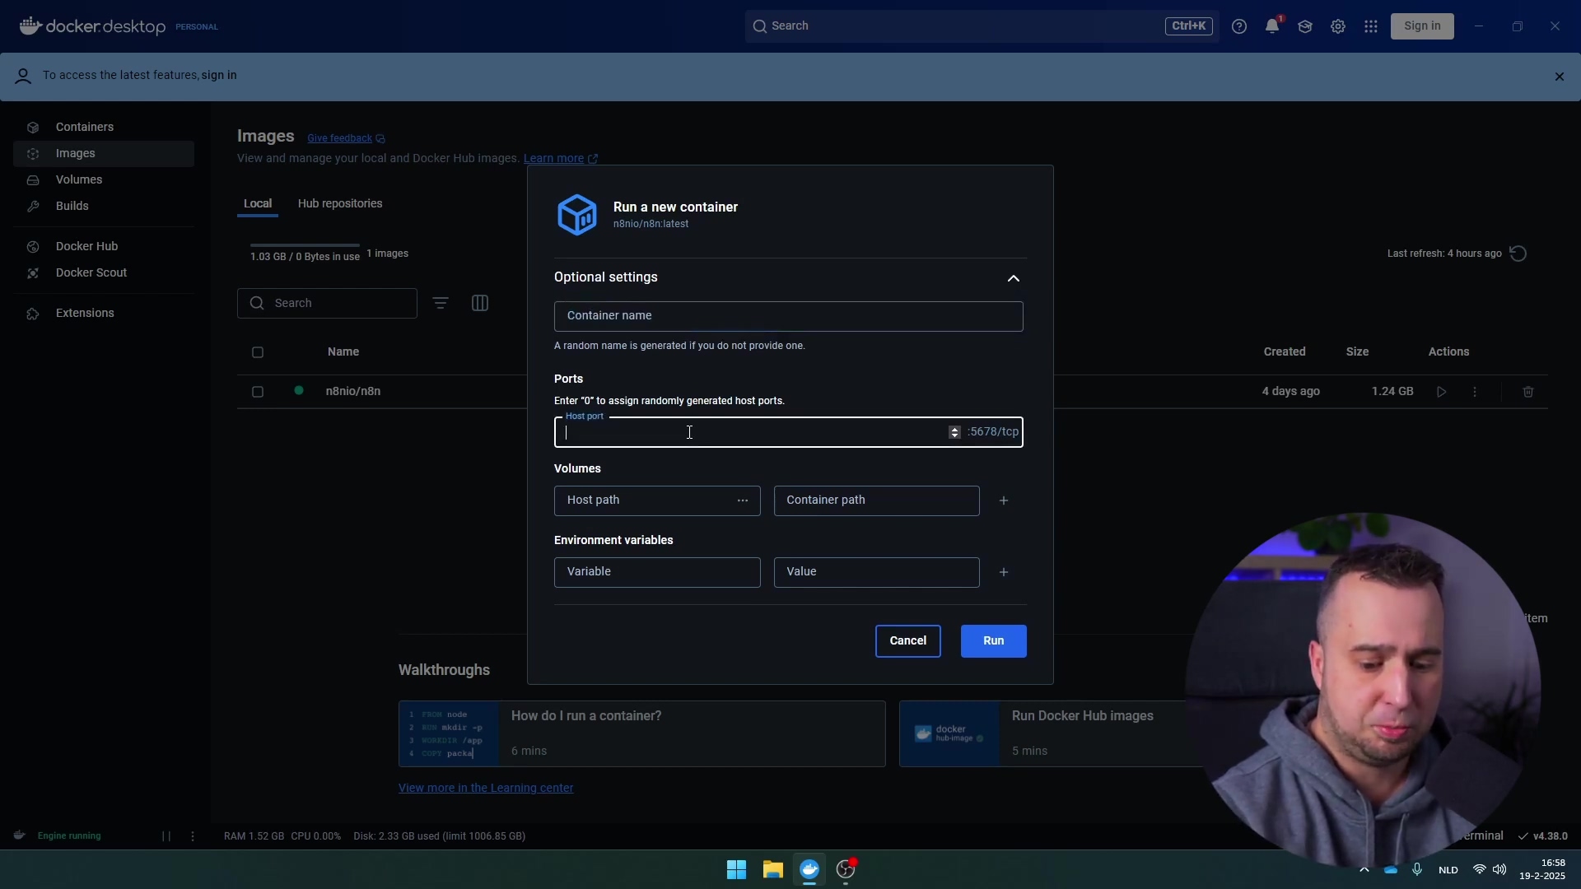
Task: Open the Containers section in sidebar
Action: tap(85, 128)
